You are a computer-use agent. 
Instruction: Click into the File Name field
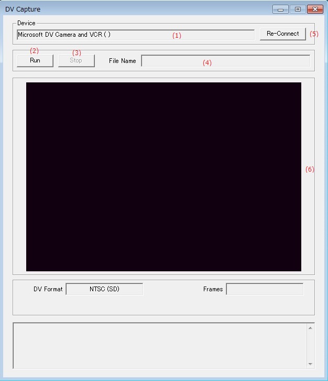point(226,61)
